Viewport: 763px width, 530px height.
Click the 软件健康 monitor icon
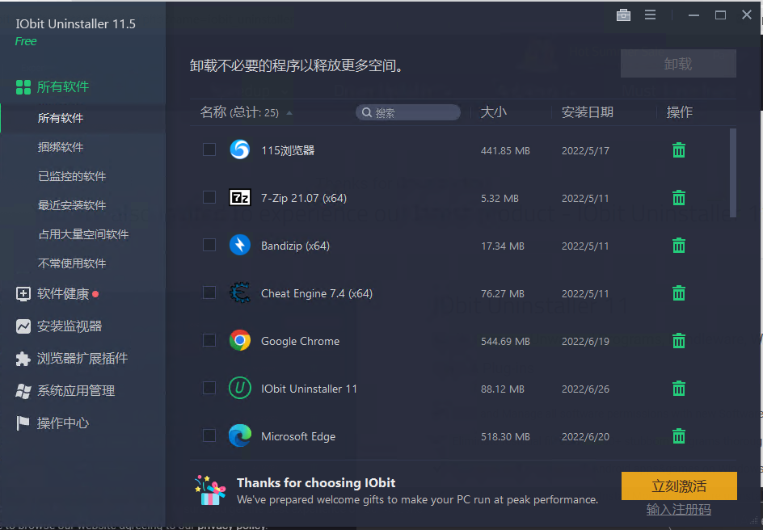tap(23, 294)
